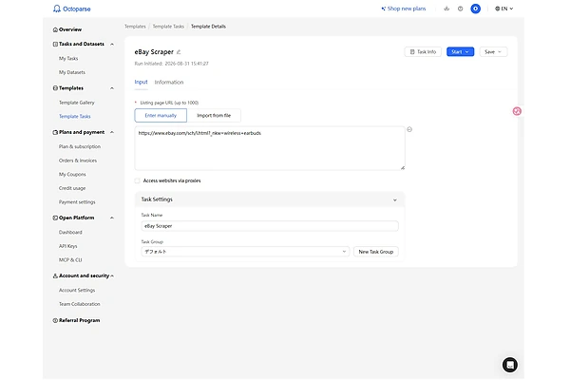570x380 pixels.
Task: Open Plan & subscription page
Action: point(80,146)
